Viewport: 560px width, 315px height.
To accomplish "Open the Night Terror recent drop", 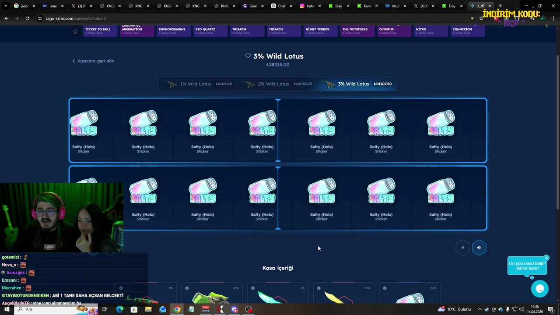I will [321, 31].
